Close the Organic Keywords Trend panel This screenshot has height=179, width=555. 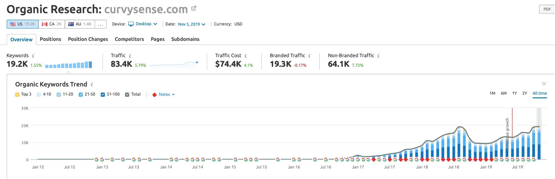point(544,84)
